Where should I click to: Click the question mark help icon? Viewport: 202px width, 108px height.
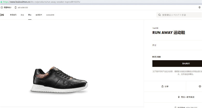tap(2, 8)
